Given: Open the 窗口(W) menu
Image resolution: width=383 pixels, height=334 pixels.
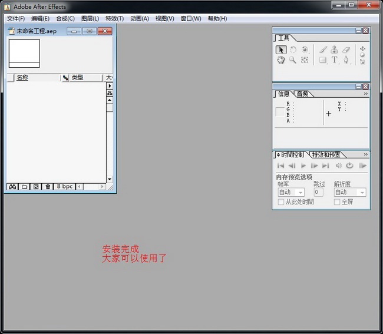Looking at the screenshot, I should click(x=191, y=19).
